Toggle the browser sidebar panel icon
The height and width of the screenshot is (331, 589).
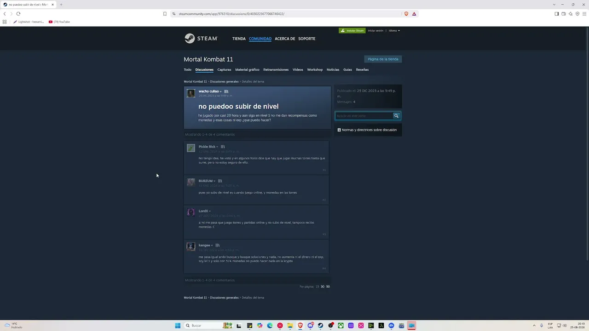(x=557, y=14)
